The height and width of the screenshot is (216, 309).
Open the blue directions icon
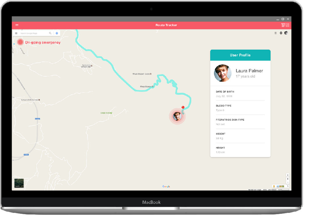pyautogui.click(x=57, y=33)
